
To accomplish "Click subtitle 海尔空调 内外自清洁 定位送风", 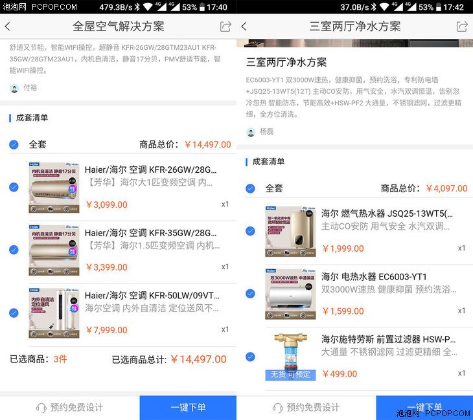I will pos(152,308).
